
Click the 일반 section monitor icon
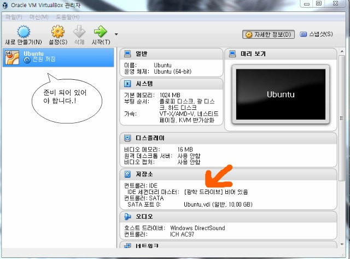tap(127, 54)
